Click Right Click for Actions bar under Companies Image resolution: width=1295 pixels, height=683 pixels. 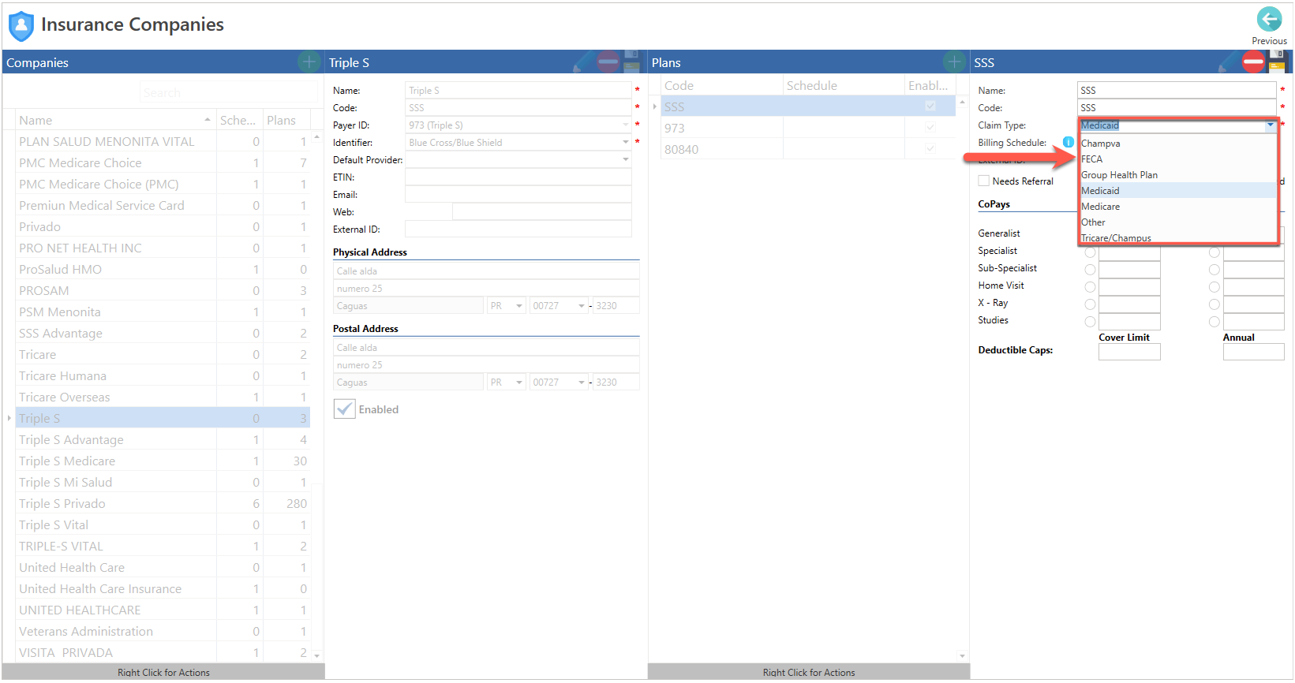pos(163,672)
